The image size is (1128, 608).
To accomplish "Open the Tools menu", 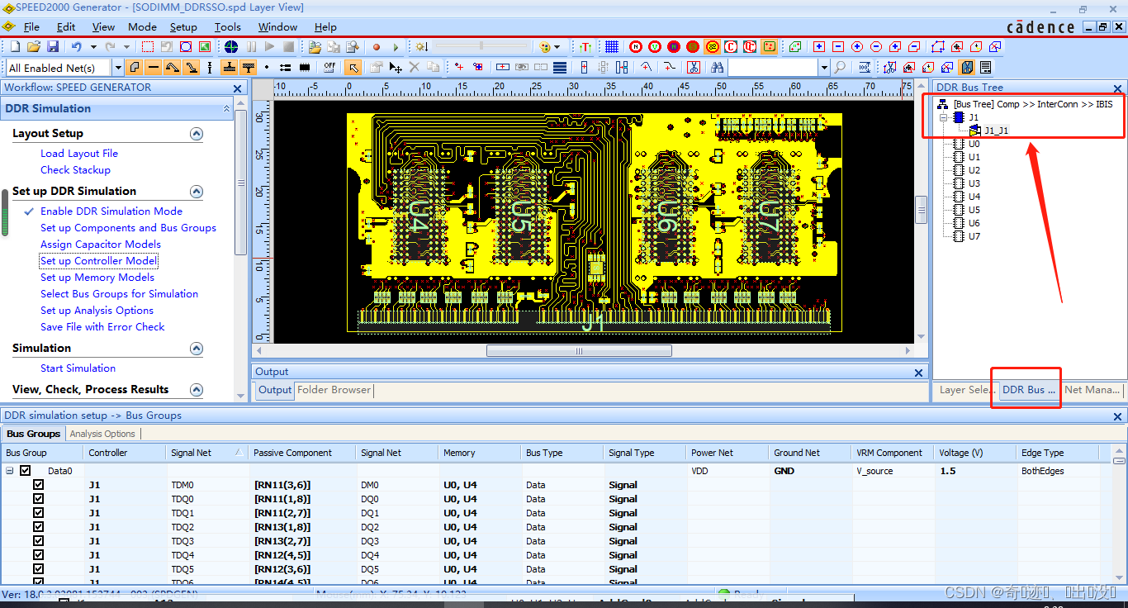I will point(227,27).
